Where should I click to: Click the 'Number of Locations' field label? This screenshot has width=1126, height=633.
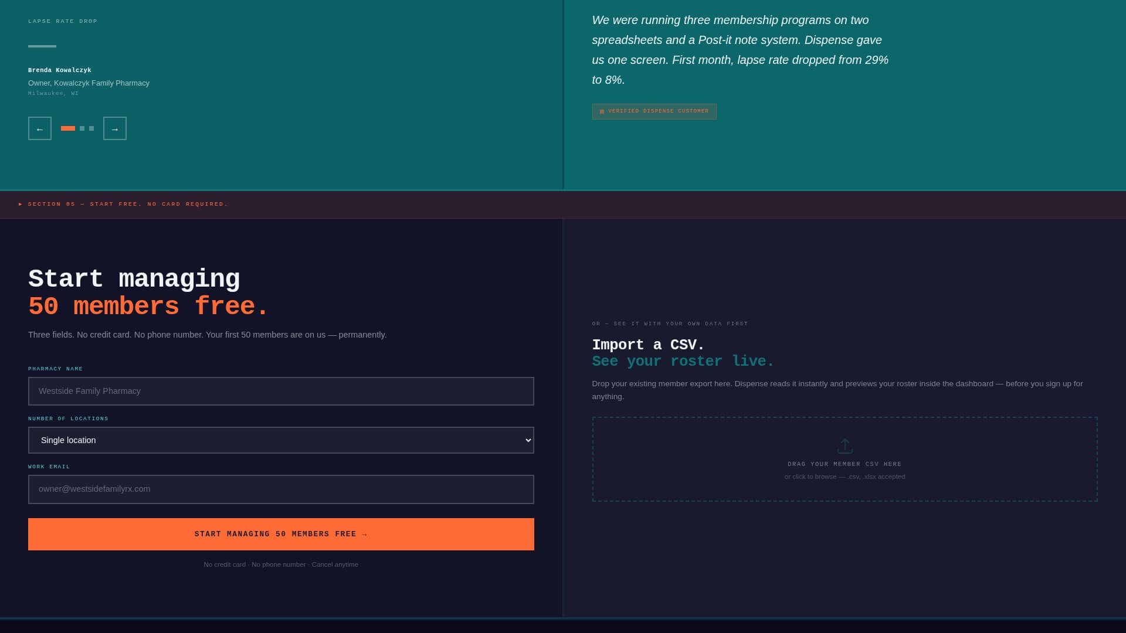[68, 418]
